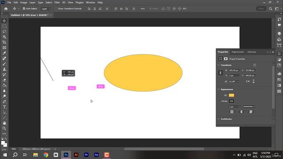Enable Show Transform Controls checkbox

point(56,9)
